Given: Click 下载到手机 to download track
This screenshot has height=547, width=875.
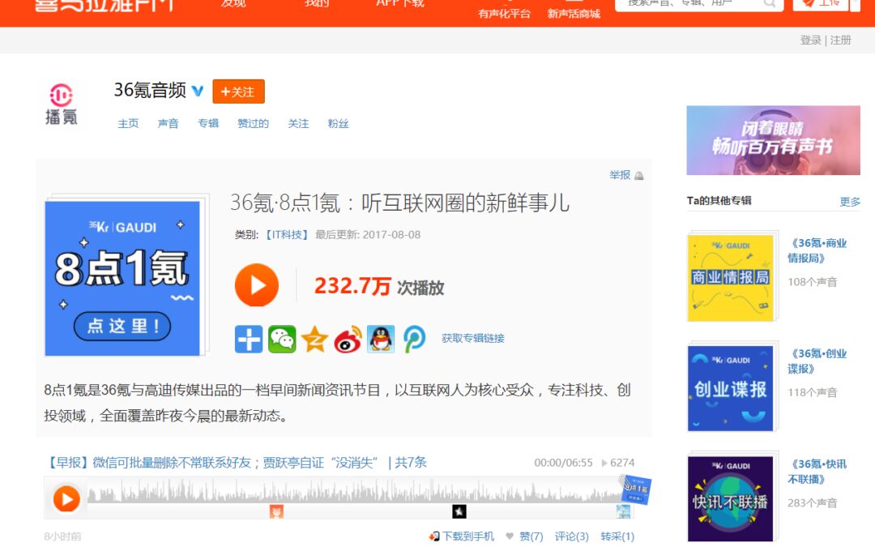Looking at the screenshot, I should click(462, 536).
